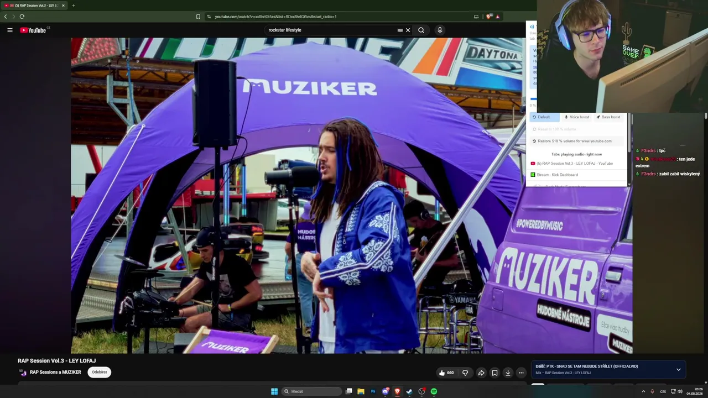This screenshot has height=398, width=708.
Task: Share the RAP Session video
Action: pos(481,373)
